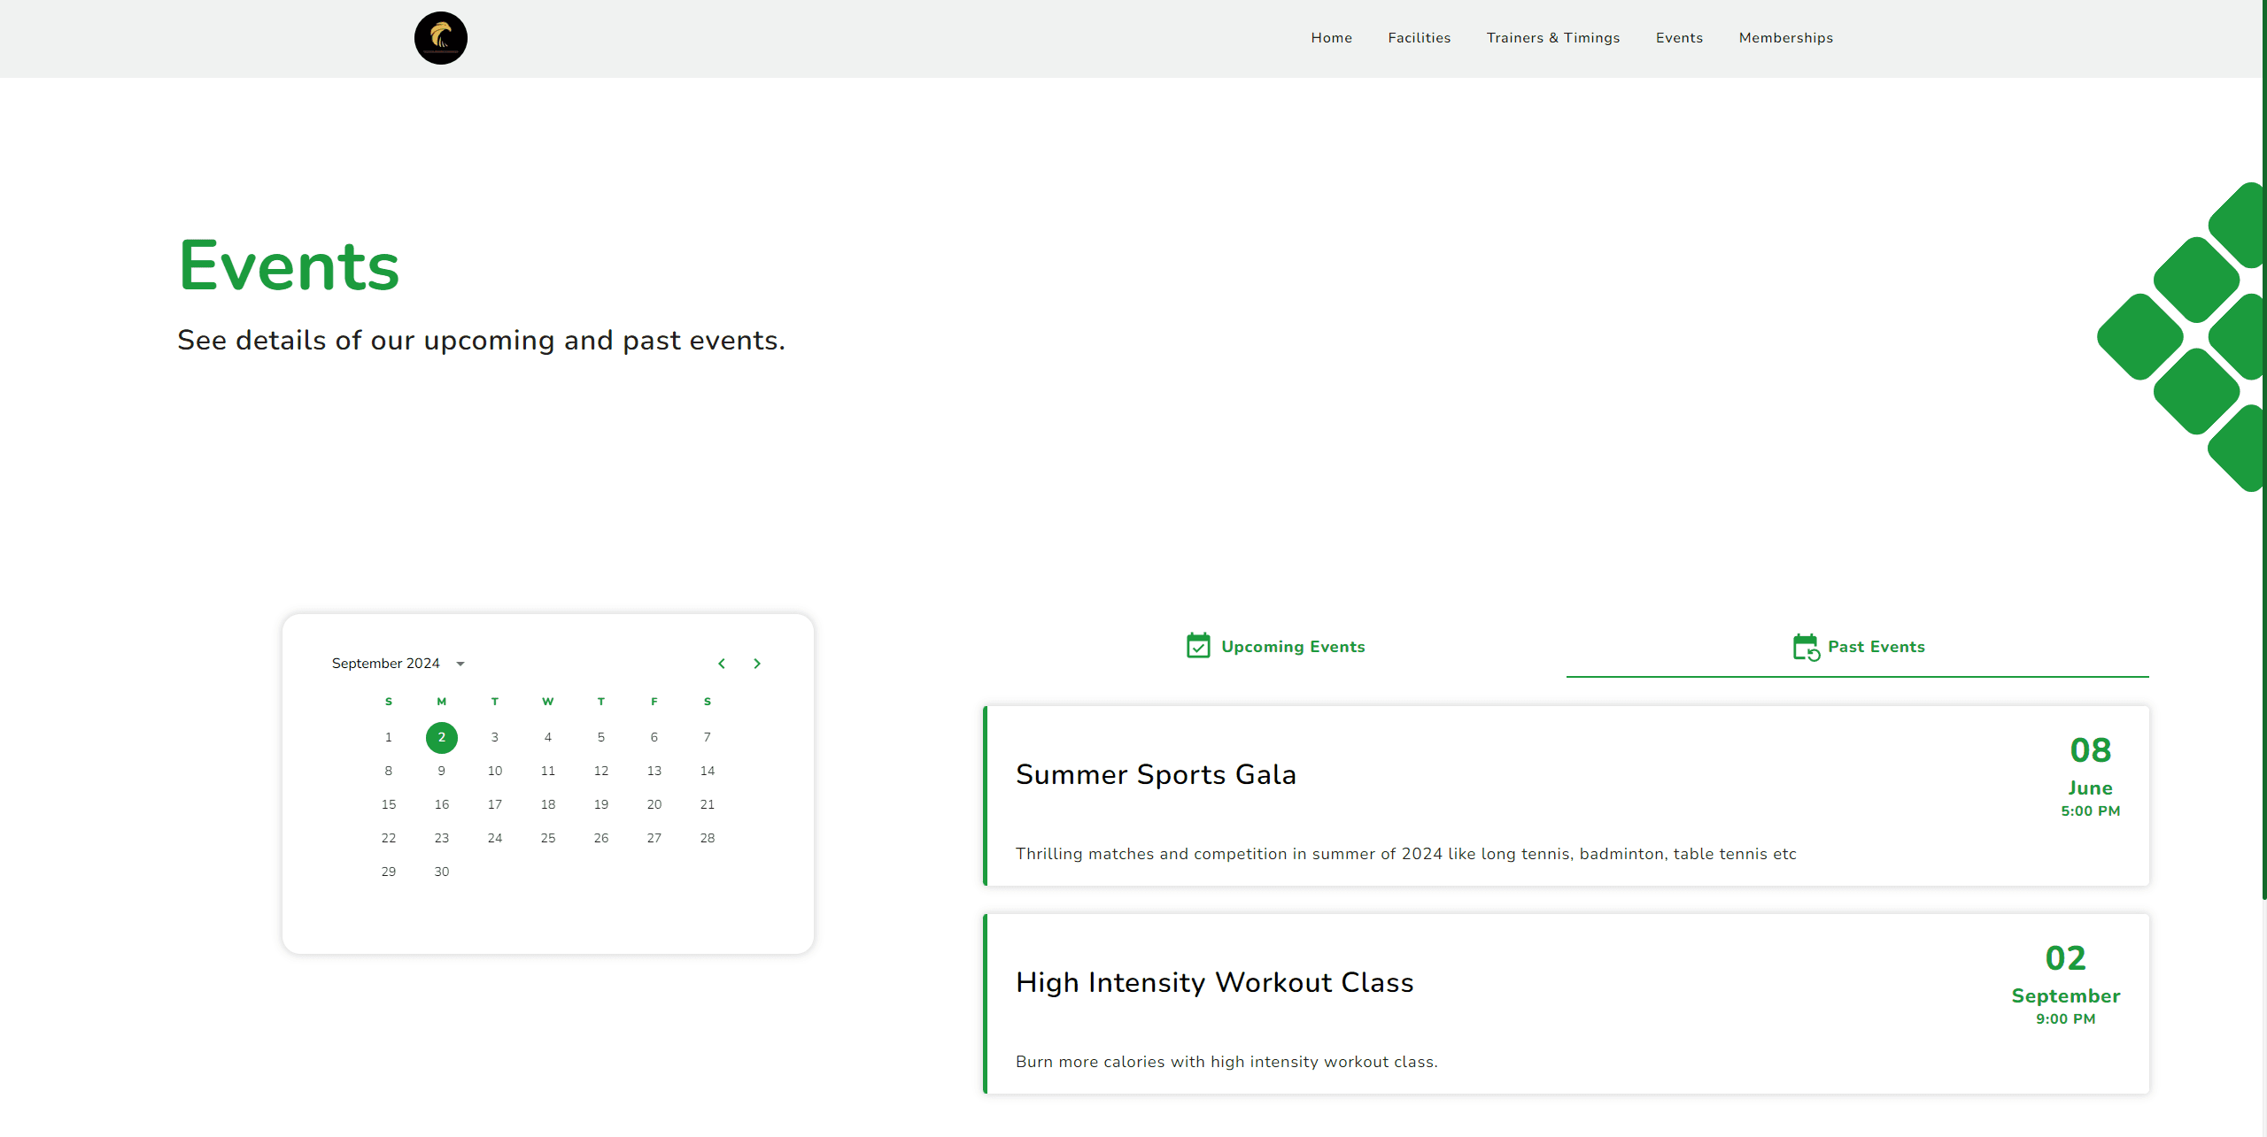2267x1137 pixels.
Task: Go to the Facilities page
Action: pos(1419,38)
